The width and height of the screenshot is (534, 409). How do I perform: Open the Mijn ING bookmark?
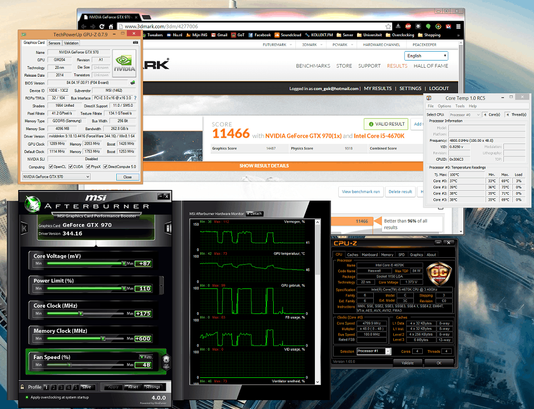tap(196, 35)
